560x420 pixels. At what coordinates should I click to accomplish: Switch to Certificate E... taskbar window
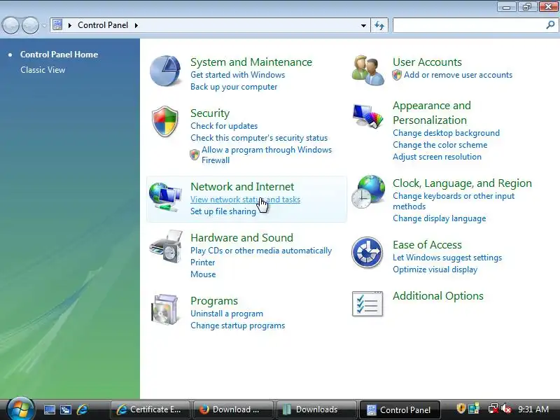pyautogui.click(x=150, y=409)
